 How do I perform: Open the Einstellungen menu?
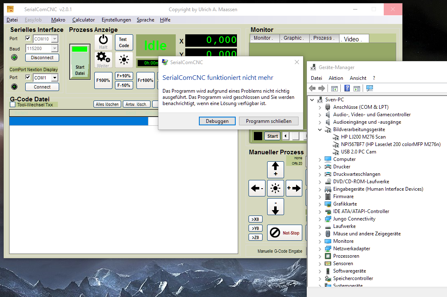click(x=116, y=20)
